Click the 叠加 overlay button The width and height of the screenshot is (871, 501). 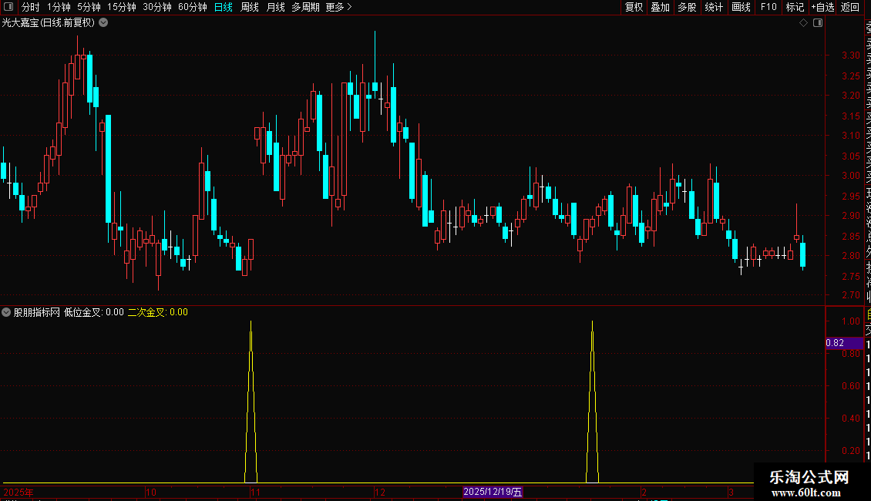click(661, 7)
